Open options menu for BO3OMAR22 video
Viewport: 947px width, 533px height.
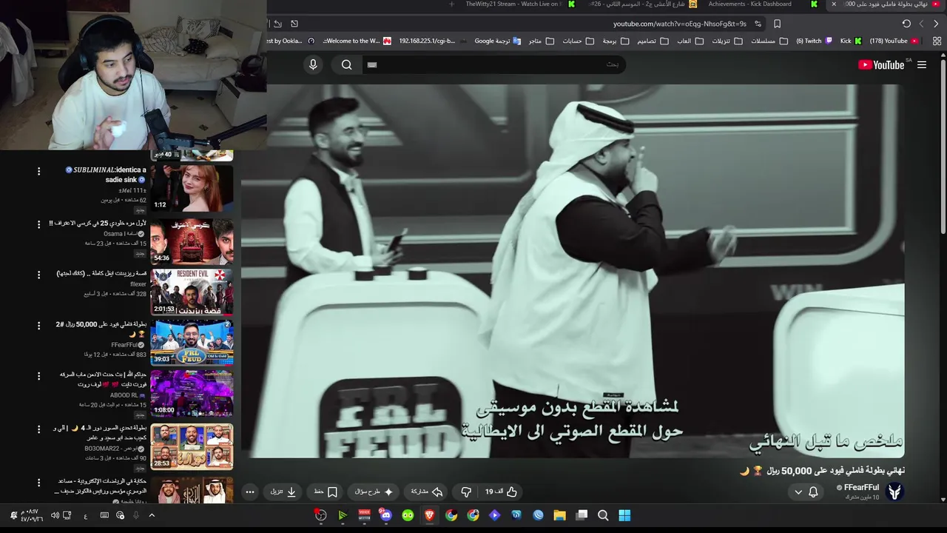click(38, 429)
